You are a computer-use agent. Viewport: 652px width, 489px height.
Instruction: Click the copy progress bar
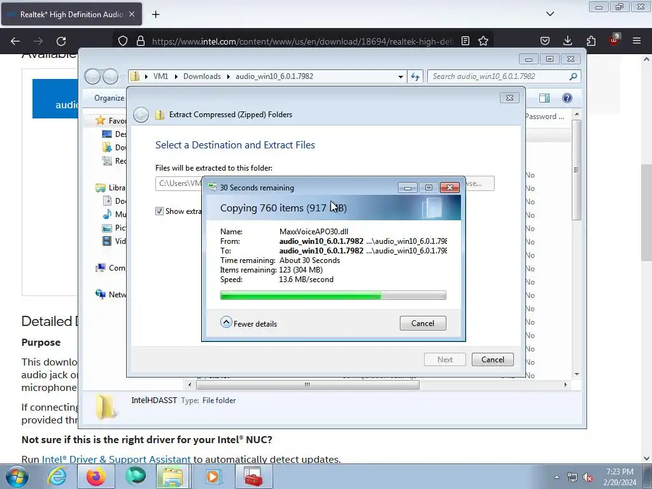[333, 295]
